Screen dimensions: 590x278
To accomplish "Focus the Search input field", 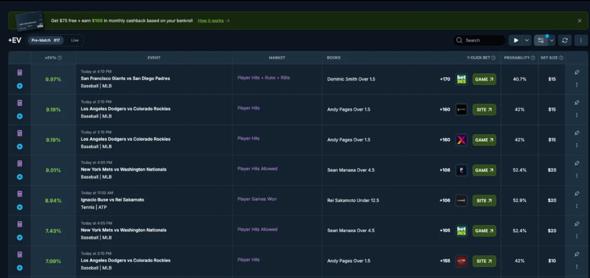I will [479, 40].
